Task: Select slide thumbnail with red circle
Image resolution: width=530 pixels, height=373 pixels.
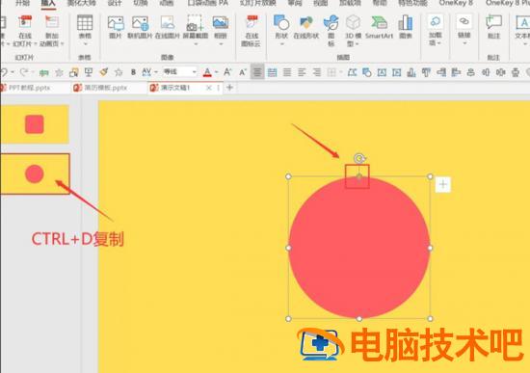Action: [35, 173]
